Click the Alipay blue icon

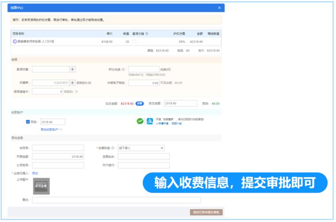[x=149, y=121]
